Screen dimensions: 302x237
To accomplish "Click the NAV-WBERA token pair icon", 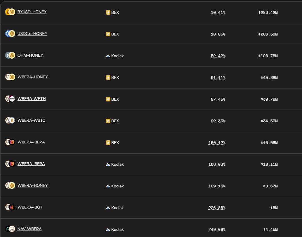I will pyautogui.click(x=10, y=229).
